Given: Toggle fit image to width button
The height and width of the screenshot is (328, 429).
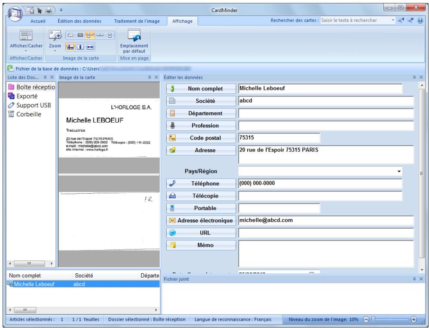Looking at the screenshot, I should (x=90, y=46).
